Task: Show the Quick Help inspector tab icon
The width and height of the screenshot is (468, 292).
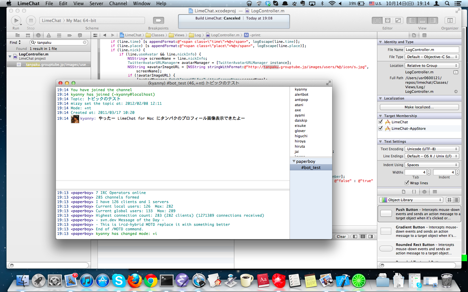Action: click(424, 35)
